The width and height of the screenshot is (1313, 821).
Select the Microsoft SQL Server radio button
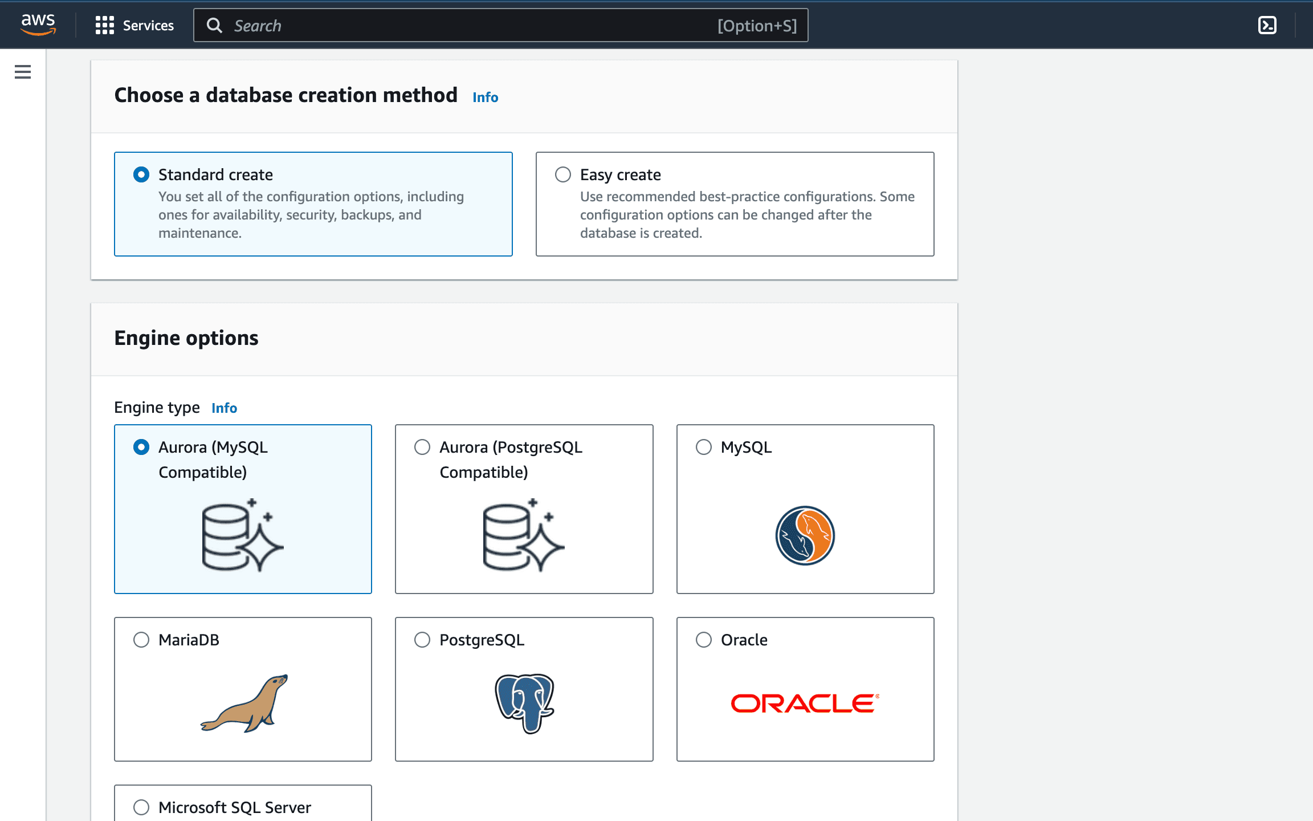(x=141, y=807)
